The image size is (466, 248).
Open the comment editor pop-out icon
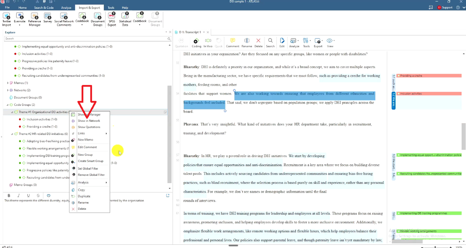[x=167, y=195]
